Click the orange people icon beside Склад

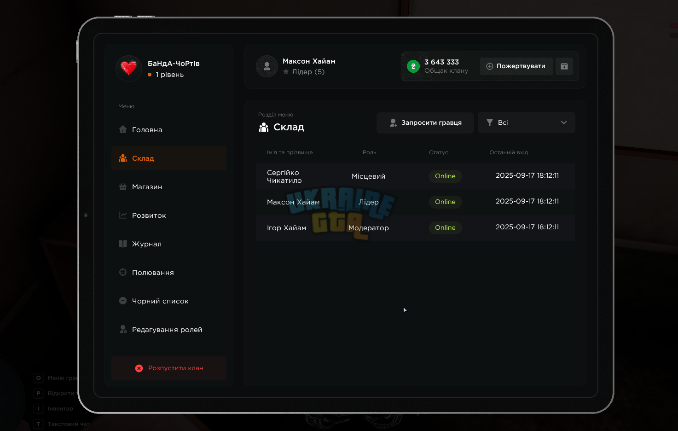tap(123, 158)
